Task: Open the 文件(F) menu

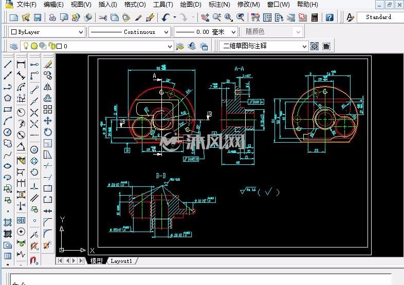Action: click(x=26, y=5)
